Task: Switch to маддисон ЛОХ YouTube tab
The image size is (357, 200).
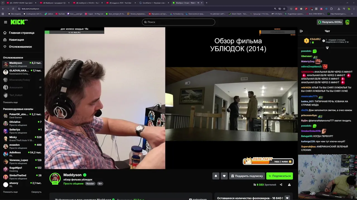Action: (x=120, y=3)
